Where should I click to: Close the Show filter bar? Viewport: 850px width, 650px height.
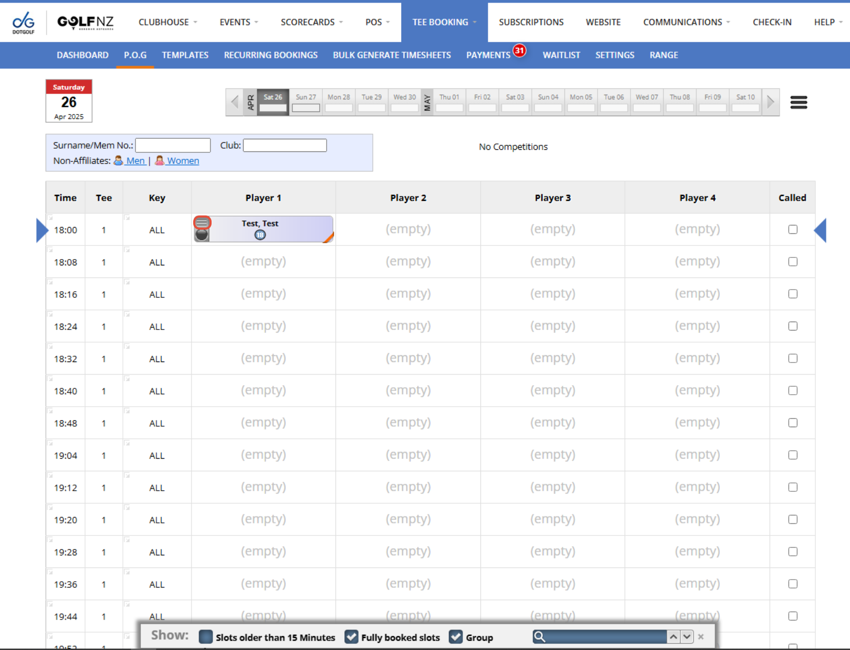701,637
